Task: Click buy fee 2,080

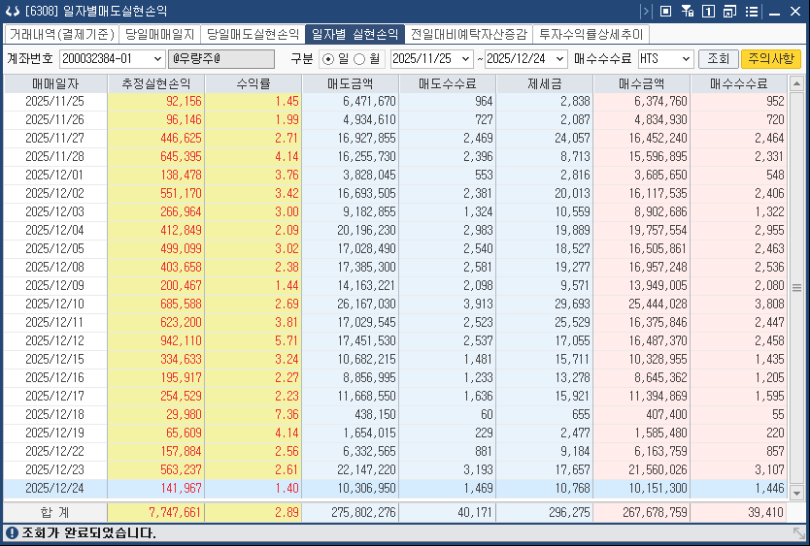Action: [770, 285]
